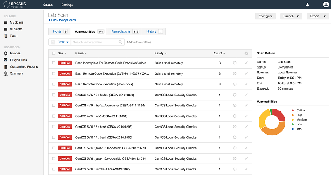Check the krb5 CESA-2011:1851 row checkbox
The image size is (331, 175).
(x=54, y=116)
